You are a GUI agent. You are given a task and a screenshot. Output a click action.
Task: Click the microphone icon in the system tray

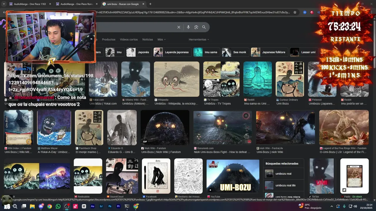tap(344, 206)
